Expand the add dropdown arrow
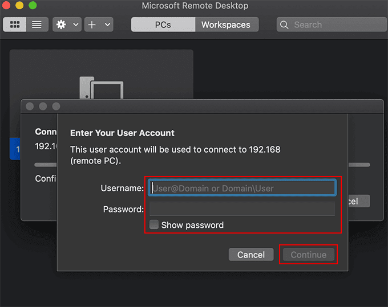Screen dimensions: 388x307 click(107, 24)
